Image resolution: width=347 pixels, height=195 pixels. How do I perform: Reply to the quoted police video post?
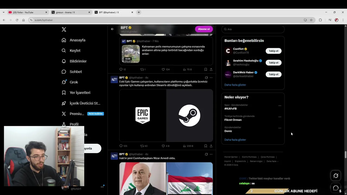click(x=123, y=70)
